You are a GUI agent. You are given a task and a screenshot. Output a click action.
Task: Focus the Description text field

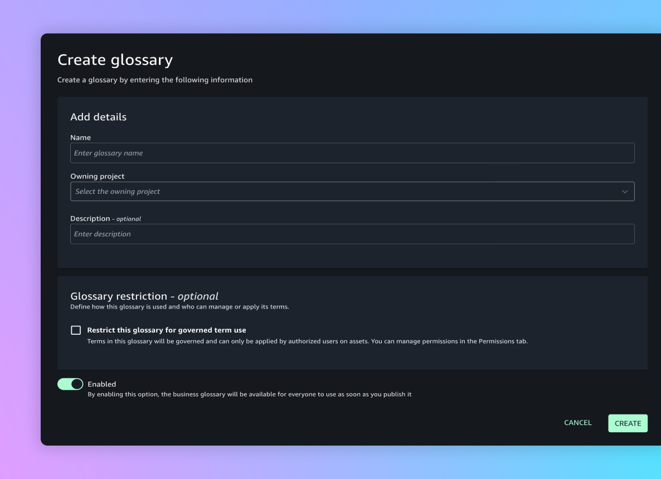(352, 234)
